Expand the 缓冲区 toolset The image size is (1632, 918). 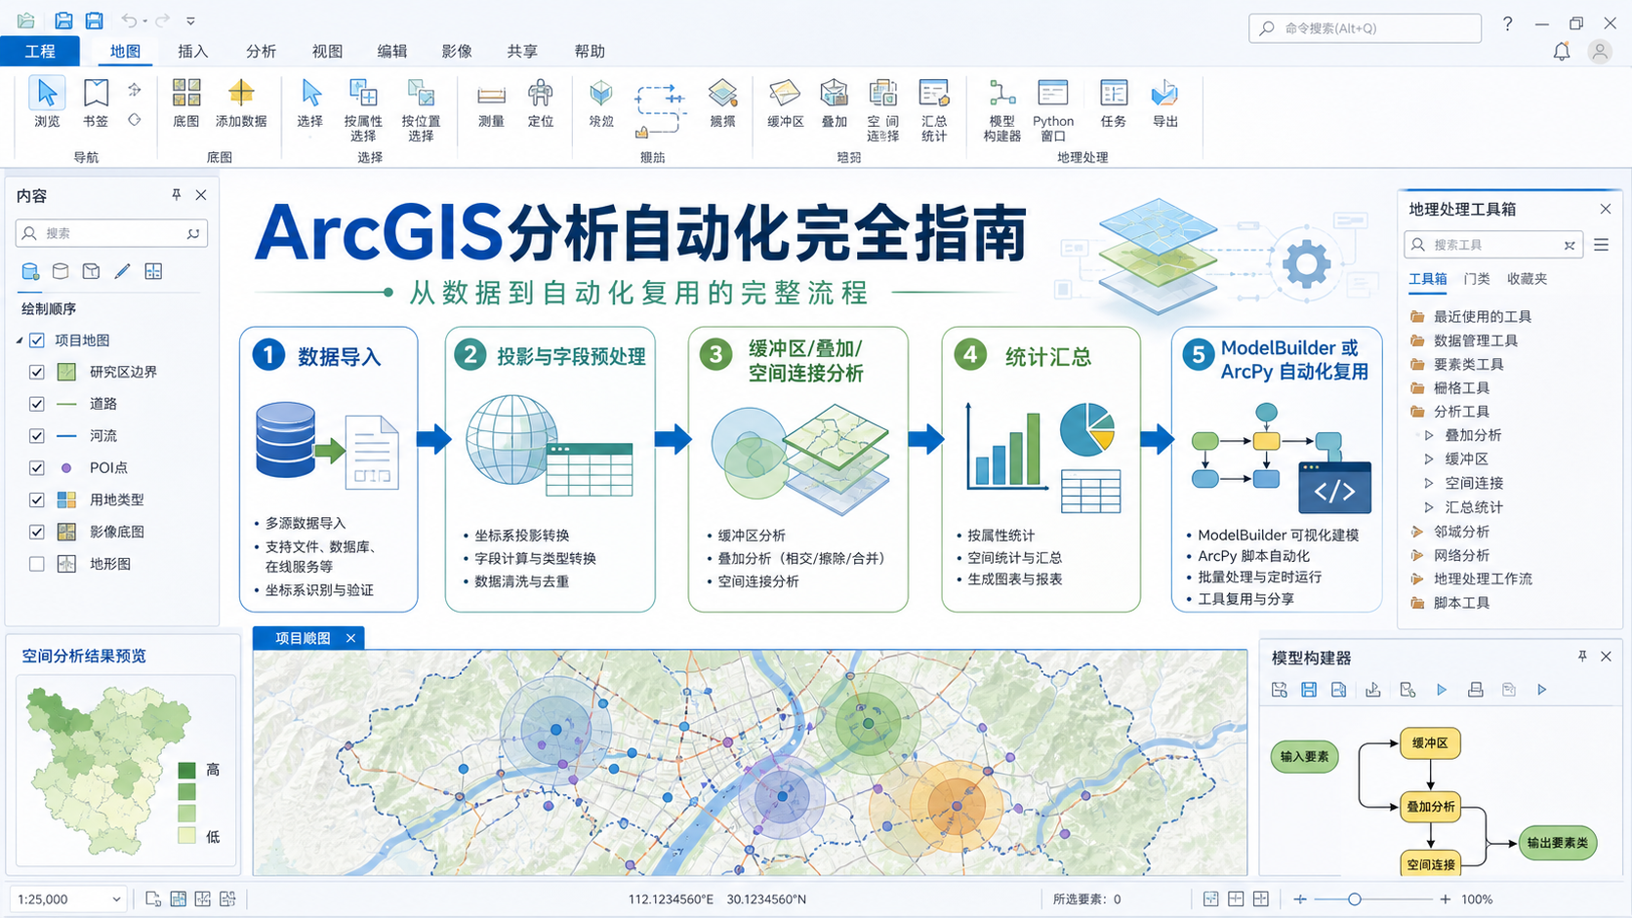coord(1429,459)
